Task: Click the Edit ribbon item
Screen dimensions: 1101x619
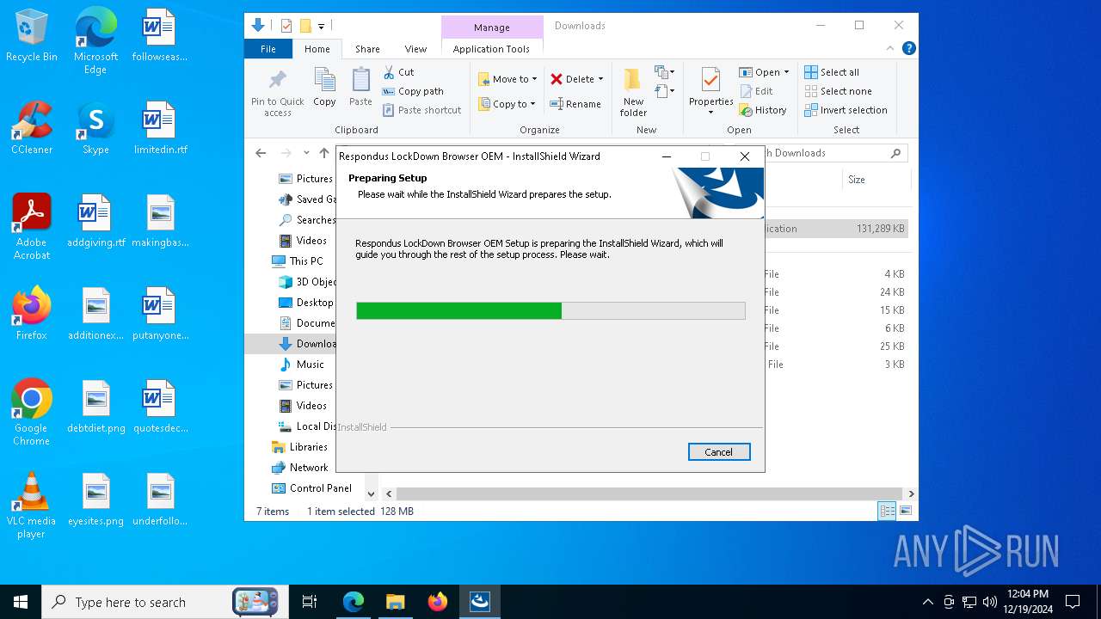Action: [756, 91]
